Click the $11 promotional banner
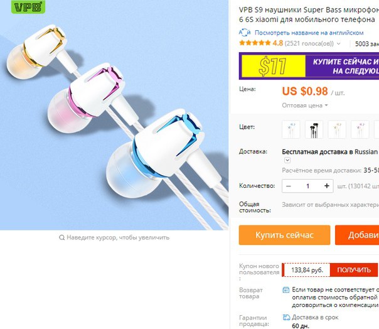This screenshot has height=329, width=379. 309,66
